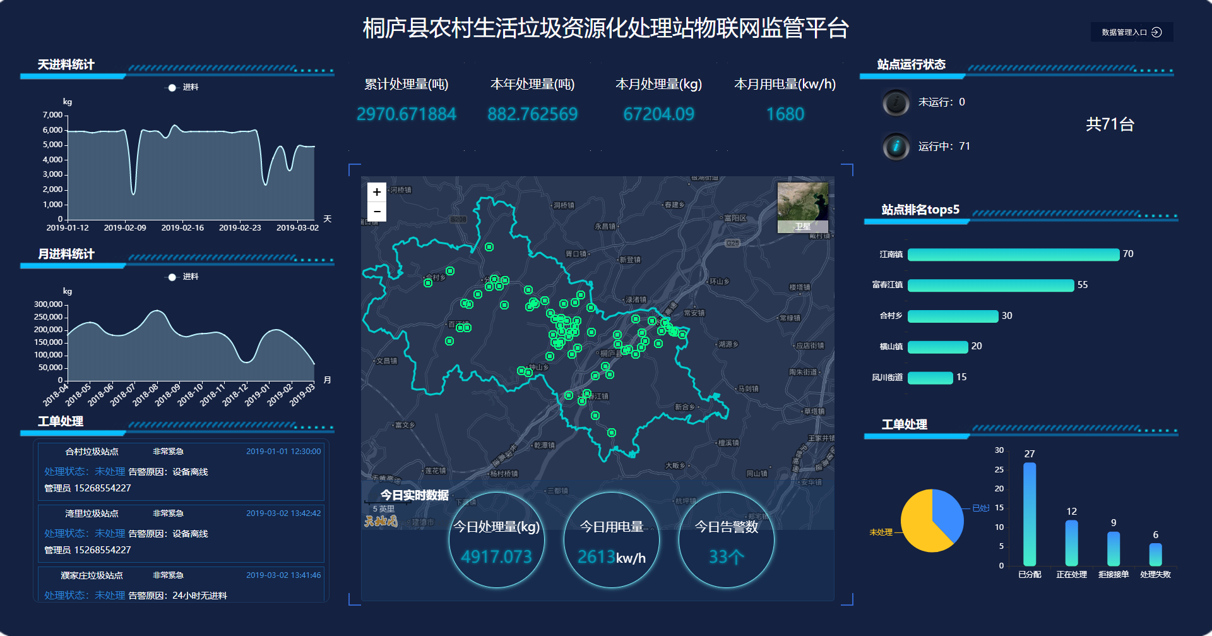Click timestamp 2019-01-01 12:30:00
Image resolution: width=1212 pixels, height=636 pixels.
pyautogui.click(x=283, y=452)
